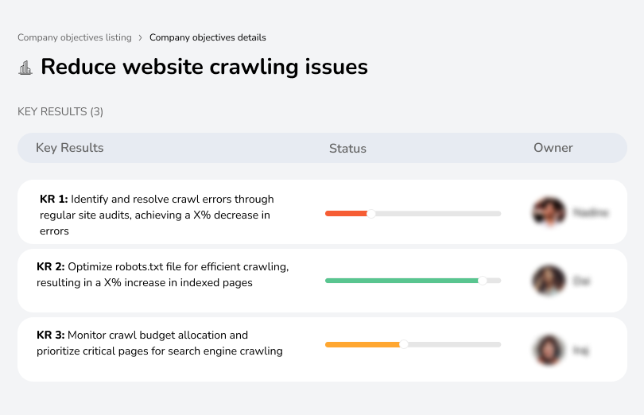Click the company building icon beside the title

click(25, 68)
